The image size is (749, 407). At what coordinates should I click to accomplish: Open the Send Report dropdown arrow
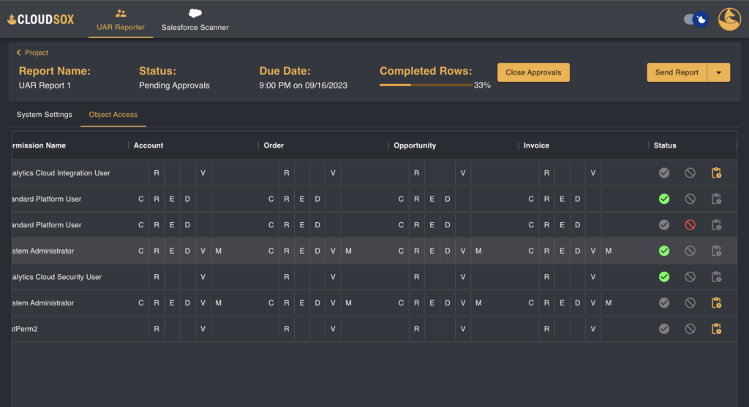click(718, 72)
